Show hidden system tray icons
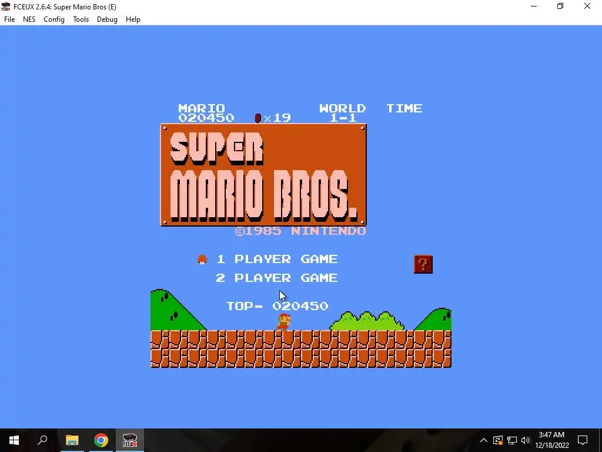This screenshot has height=452, width=602. pos(484,440)
